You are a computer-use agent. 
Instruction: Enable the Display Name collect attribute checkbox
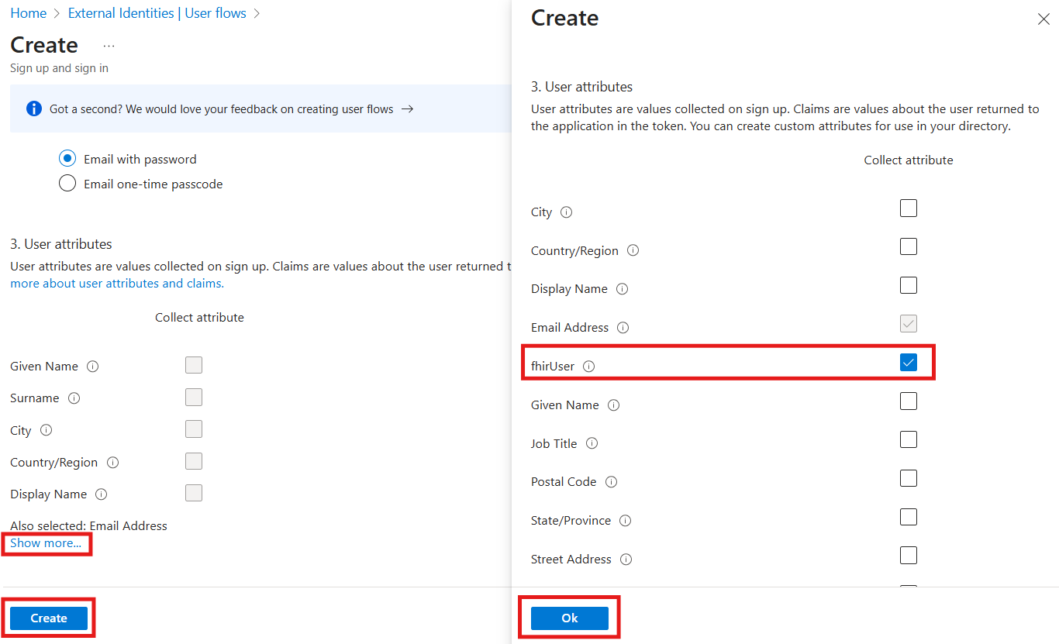point(908,284)
